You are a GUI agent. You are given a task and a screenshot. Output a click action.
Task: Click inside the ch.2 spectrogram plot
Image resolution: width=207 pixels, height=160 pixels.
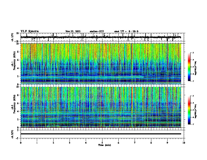coord(101,107)
